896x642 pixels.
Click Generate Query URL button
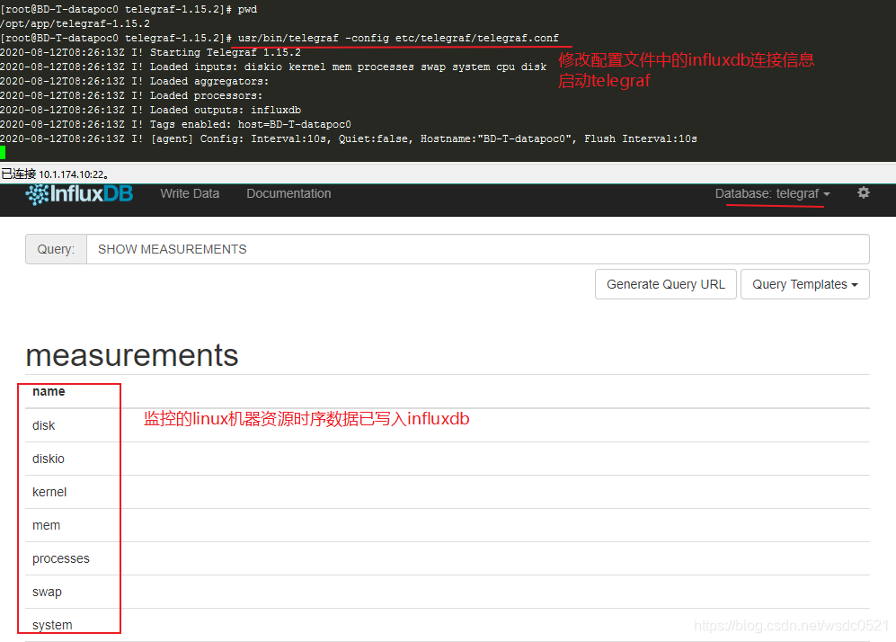(666, 284)
